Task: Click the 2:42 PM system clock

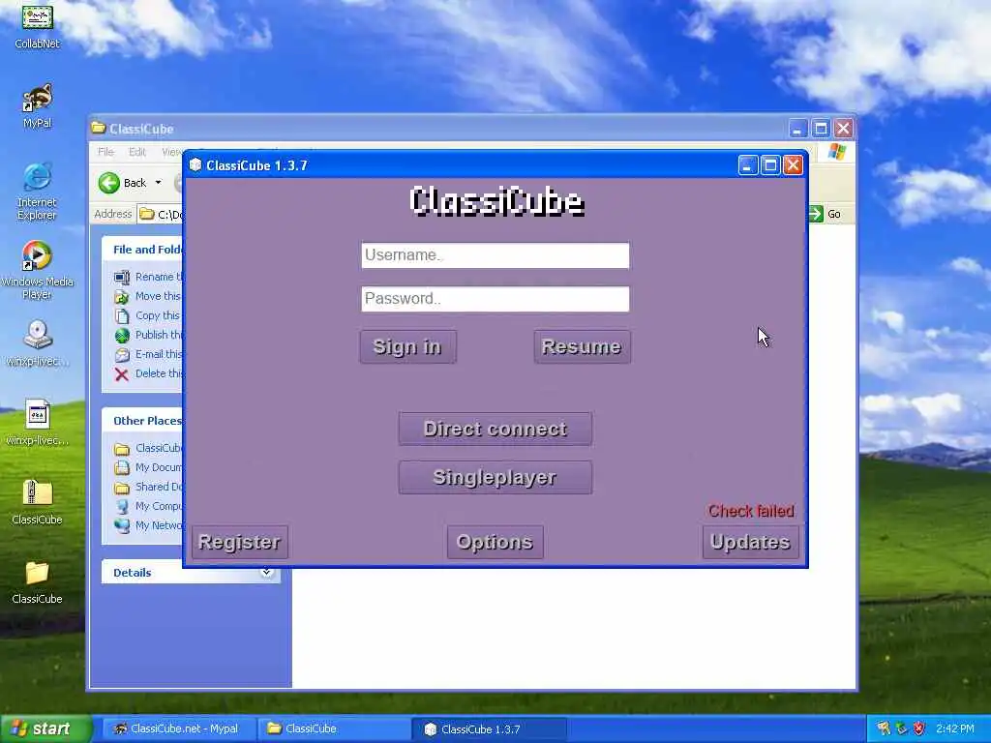Action: click(x=955, y=729)
